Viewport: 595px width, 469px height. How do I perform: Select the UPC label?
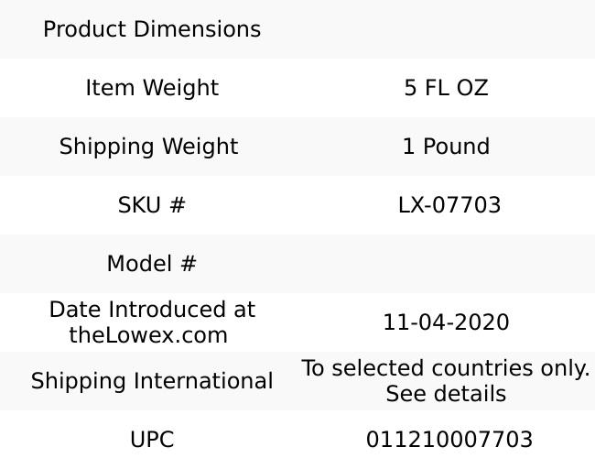pos(152,440)
